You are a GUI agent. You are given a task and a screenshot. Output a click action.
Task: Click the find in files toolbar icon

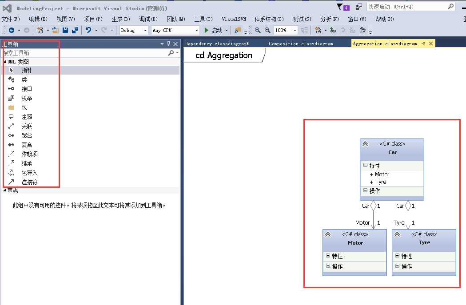[x=238, y=30]
